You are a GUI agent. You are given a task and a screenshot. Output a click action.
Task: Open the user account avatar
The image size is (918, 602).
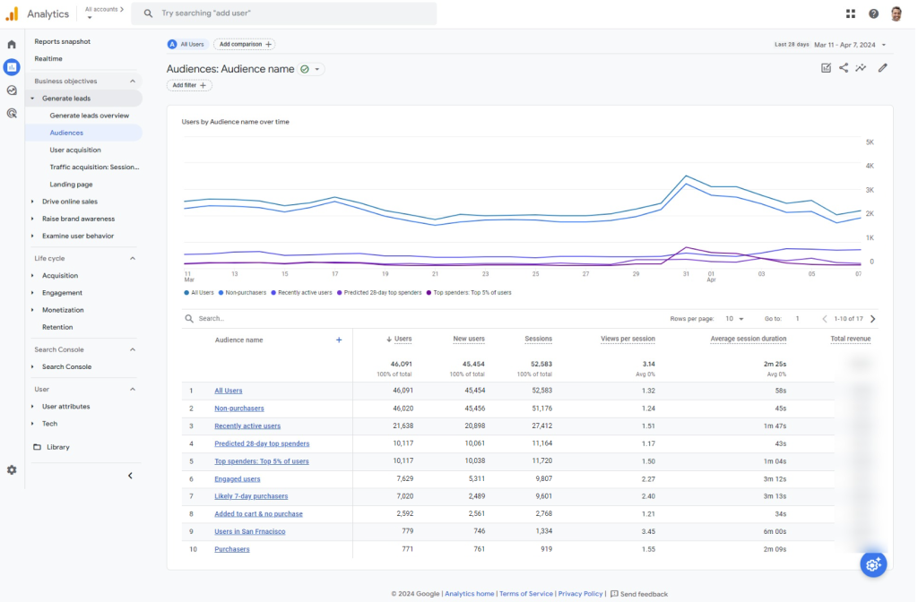click(x=896, y=13)
